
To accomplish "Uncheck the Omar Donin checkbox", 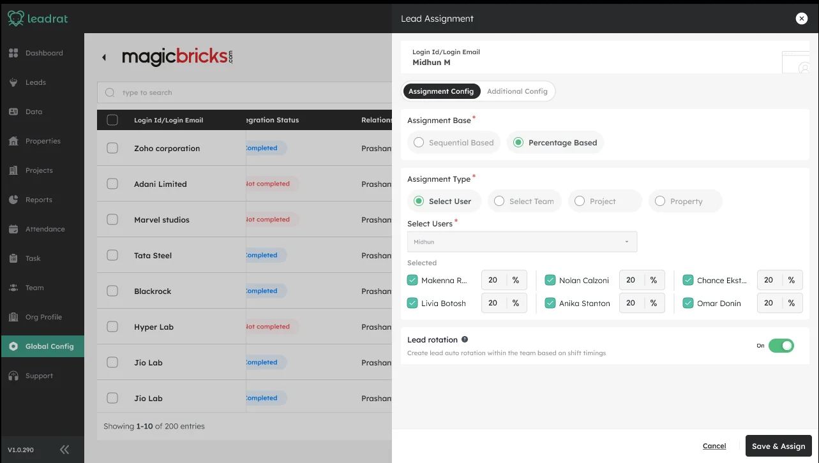I will (x=688, y=303).
